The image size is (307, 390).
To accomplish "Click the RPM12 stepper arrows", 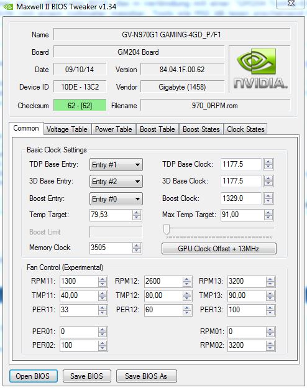I will [186, 282].
